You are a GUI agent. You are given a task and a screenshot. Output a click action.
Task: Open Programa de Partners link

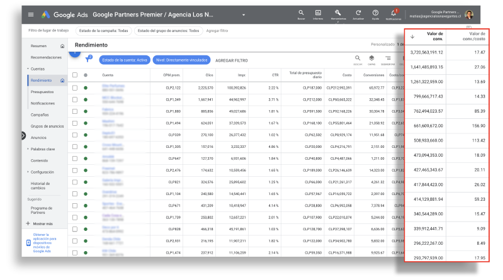42,210
